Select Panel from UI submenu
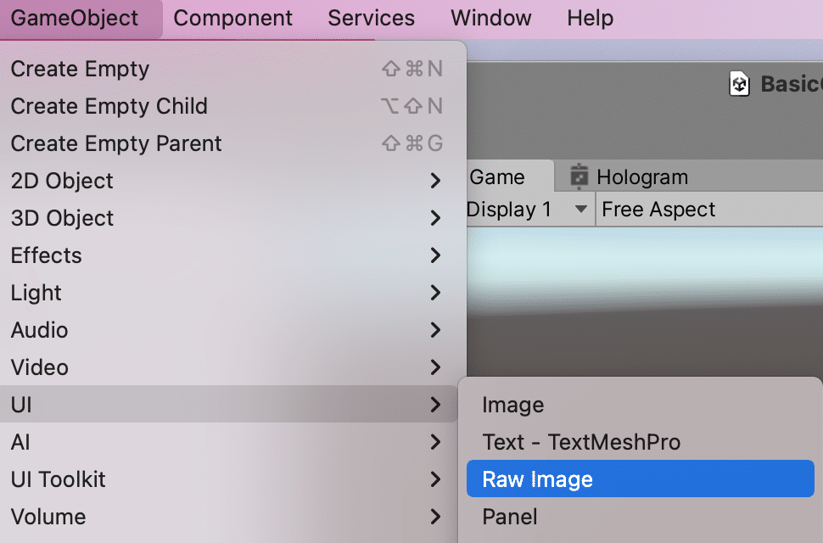Image resolution: width=823 pixels, height=543 pixels. [x=510, y=517]
